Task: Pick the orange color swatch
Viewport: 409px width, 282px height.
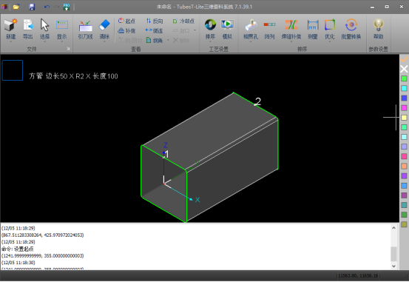Action: click(404, 166)
